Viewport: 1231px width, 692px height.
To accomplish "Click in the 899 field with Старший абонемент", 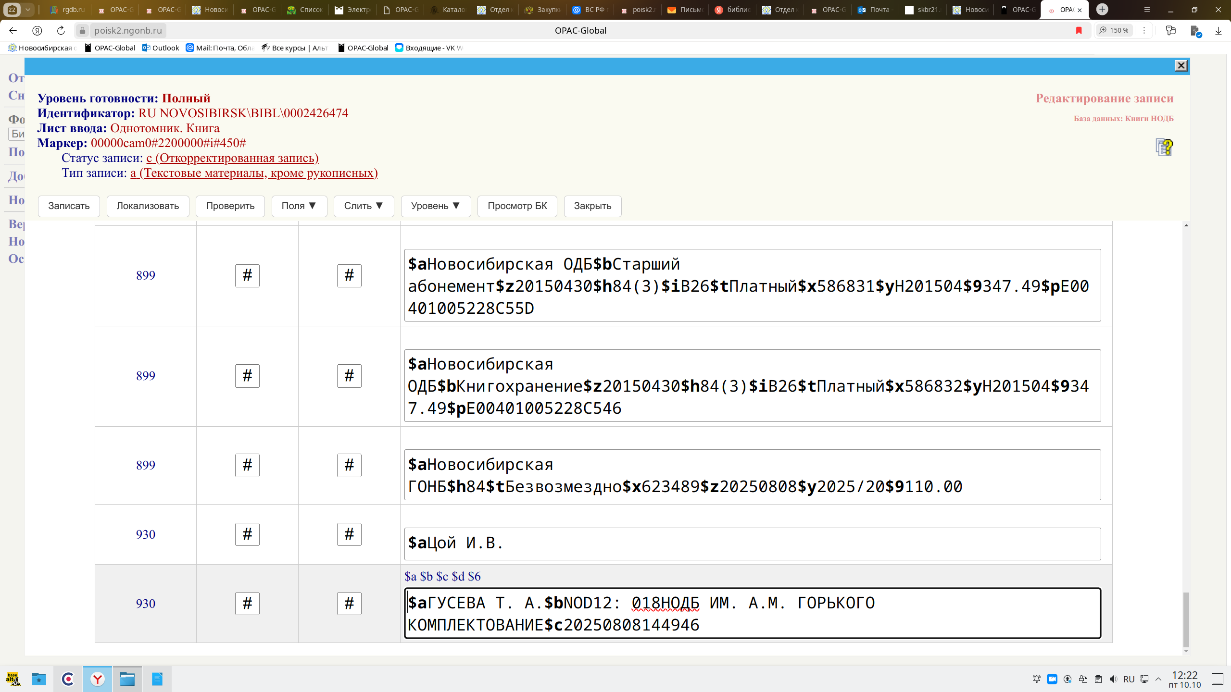I will tap(753, 285).
